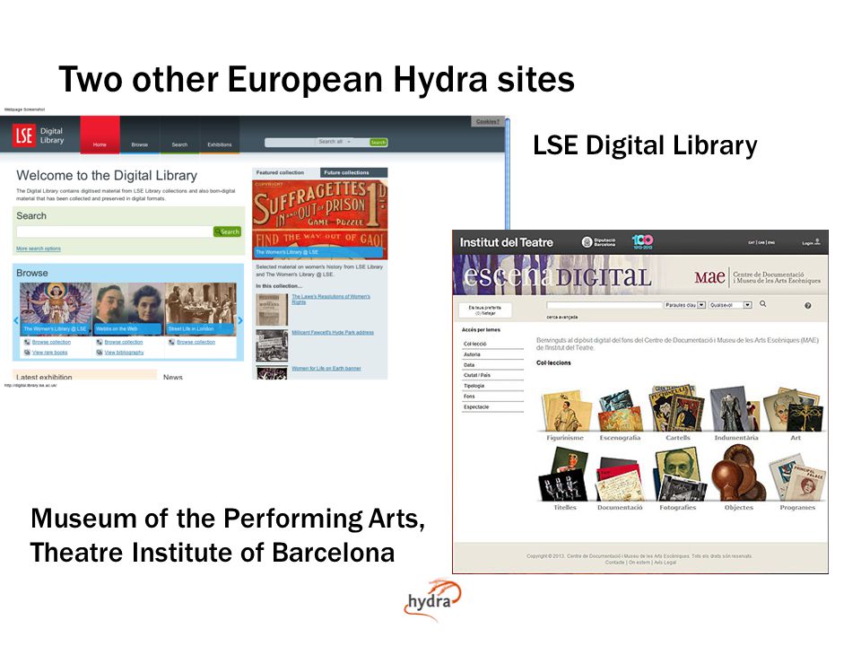
Task: Open the Home tab in LSE Digital Library
Action: [100, 135]
